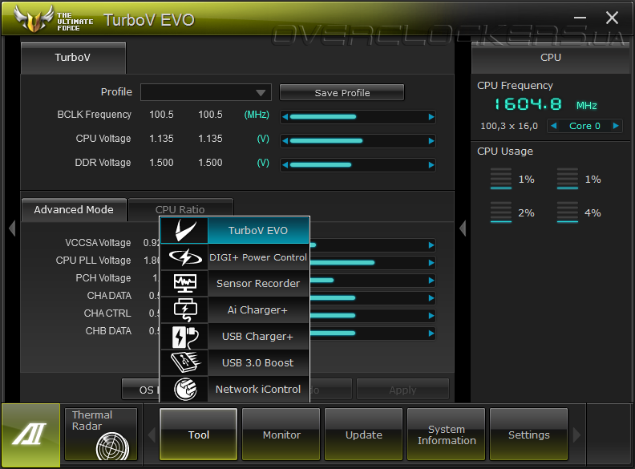
Task: Click the DDR Voltage slider bar
Action: pos(358,165)
